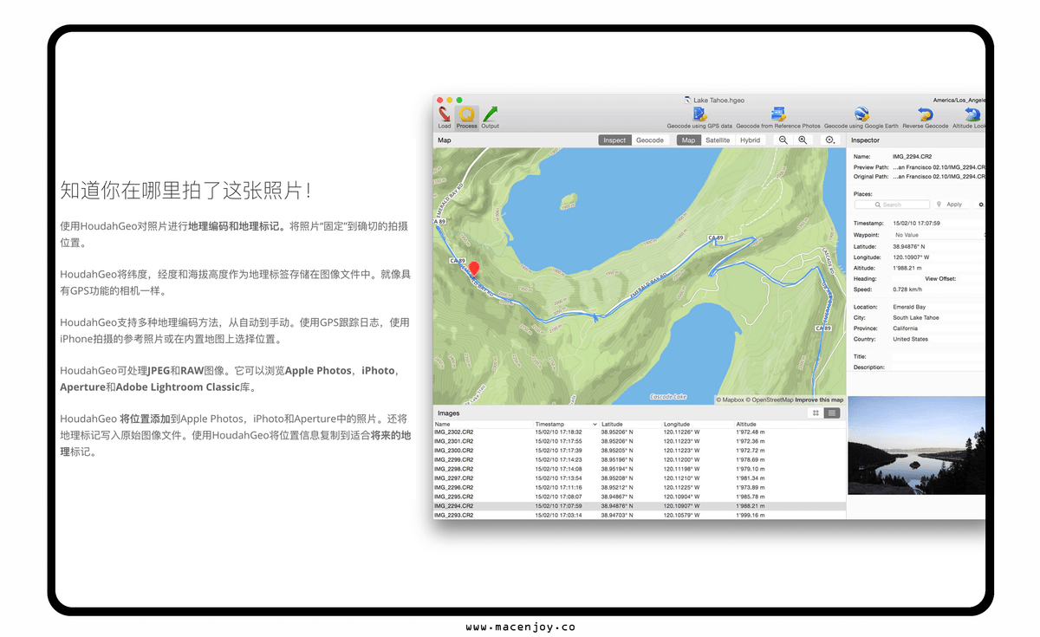Click Geocode using GPS data icon
Image resolution: width=1040 pixels, height=637 pixels.
click(x=699, y=114)
